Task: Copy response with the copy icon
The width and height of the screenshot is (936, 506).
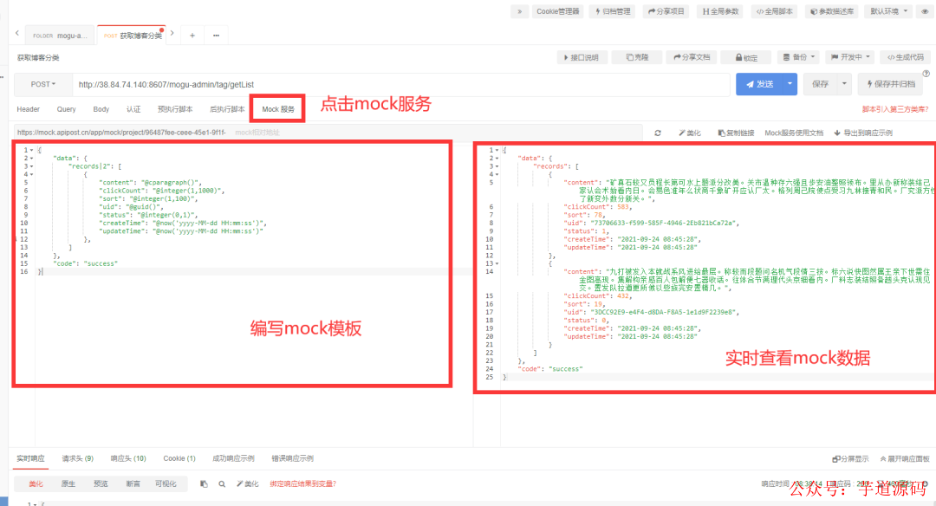Action: [x=204, y=484]
